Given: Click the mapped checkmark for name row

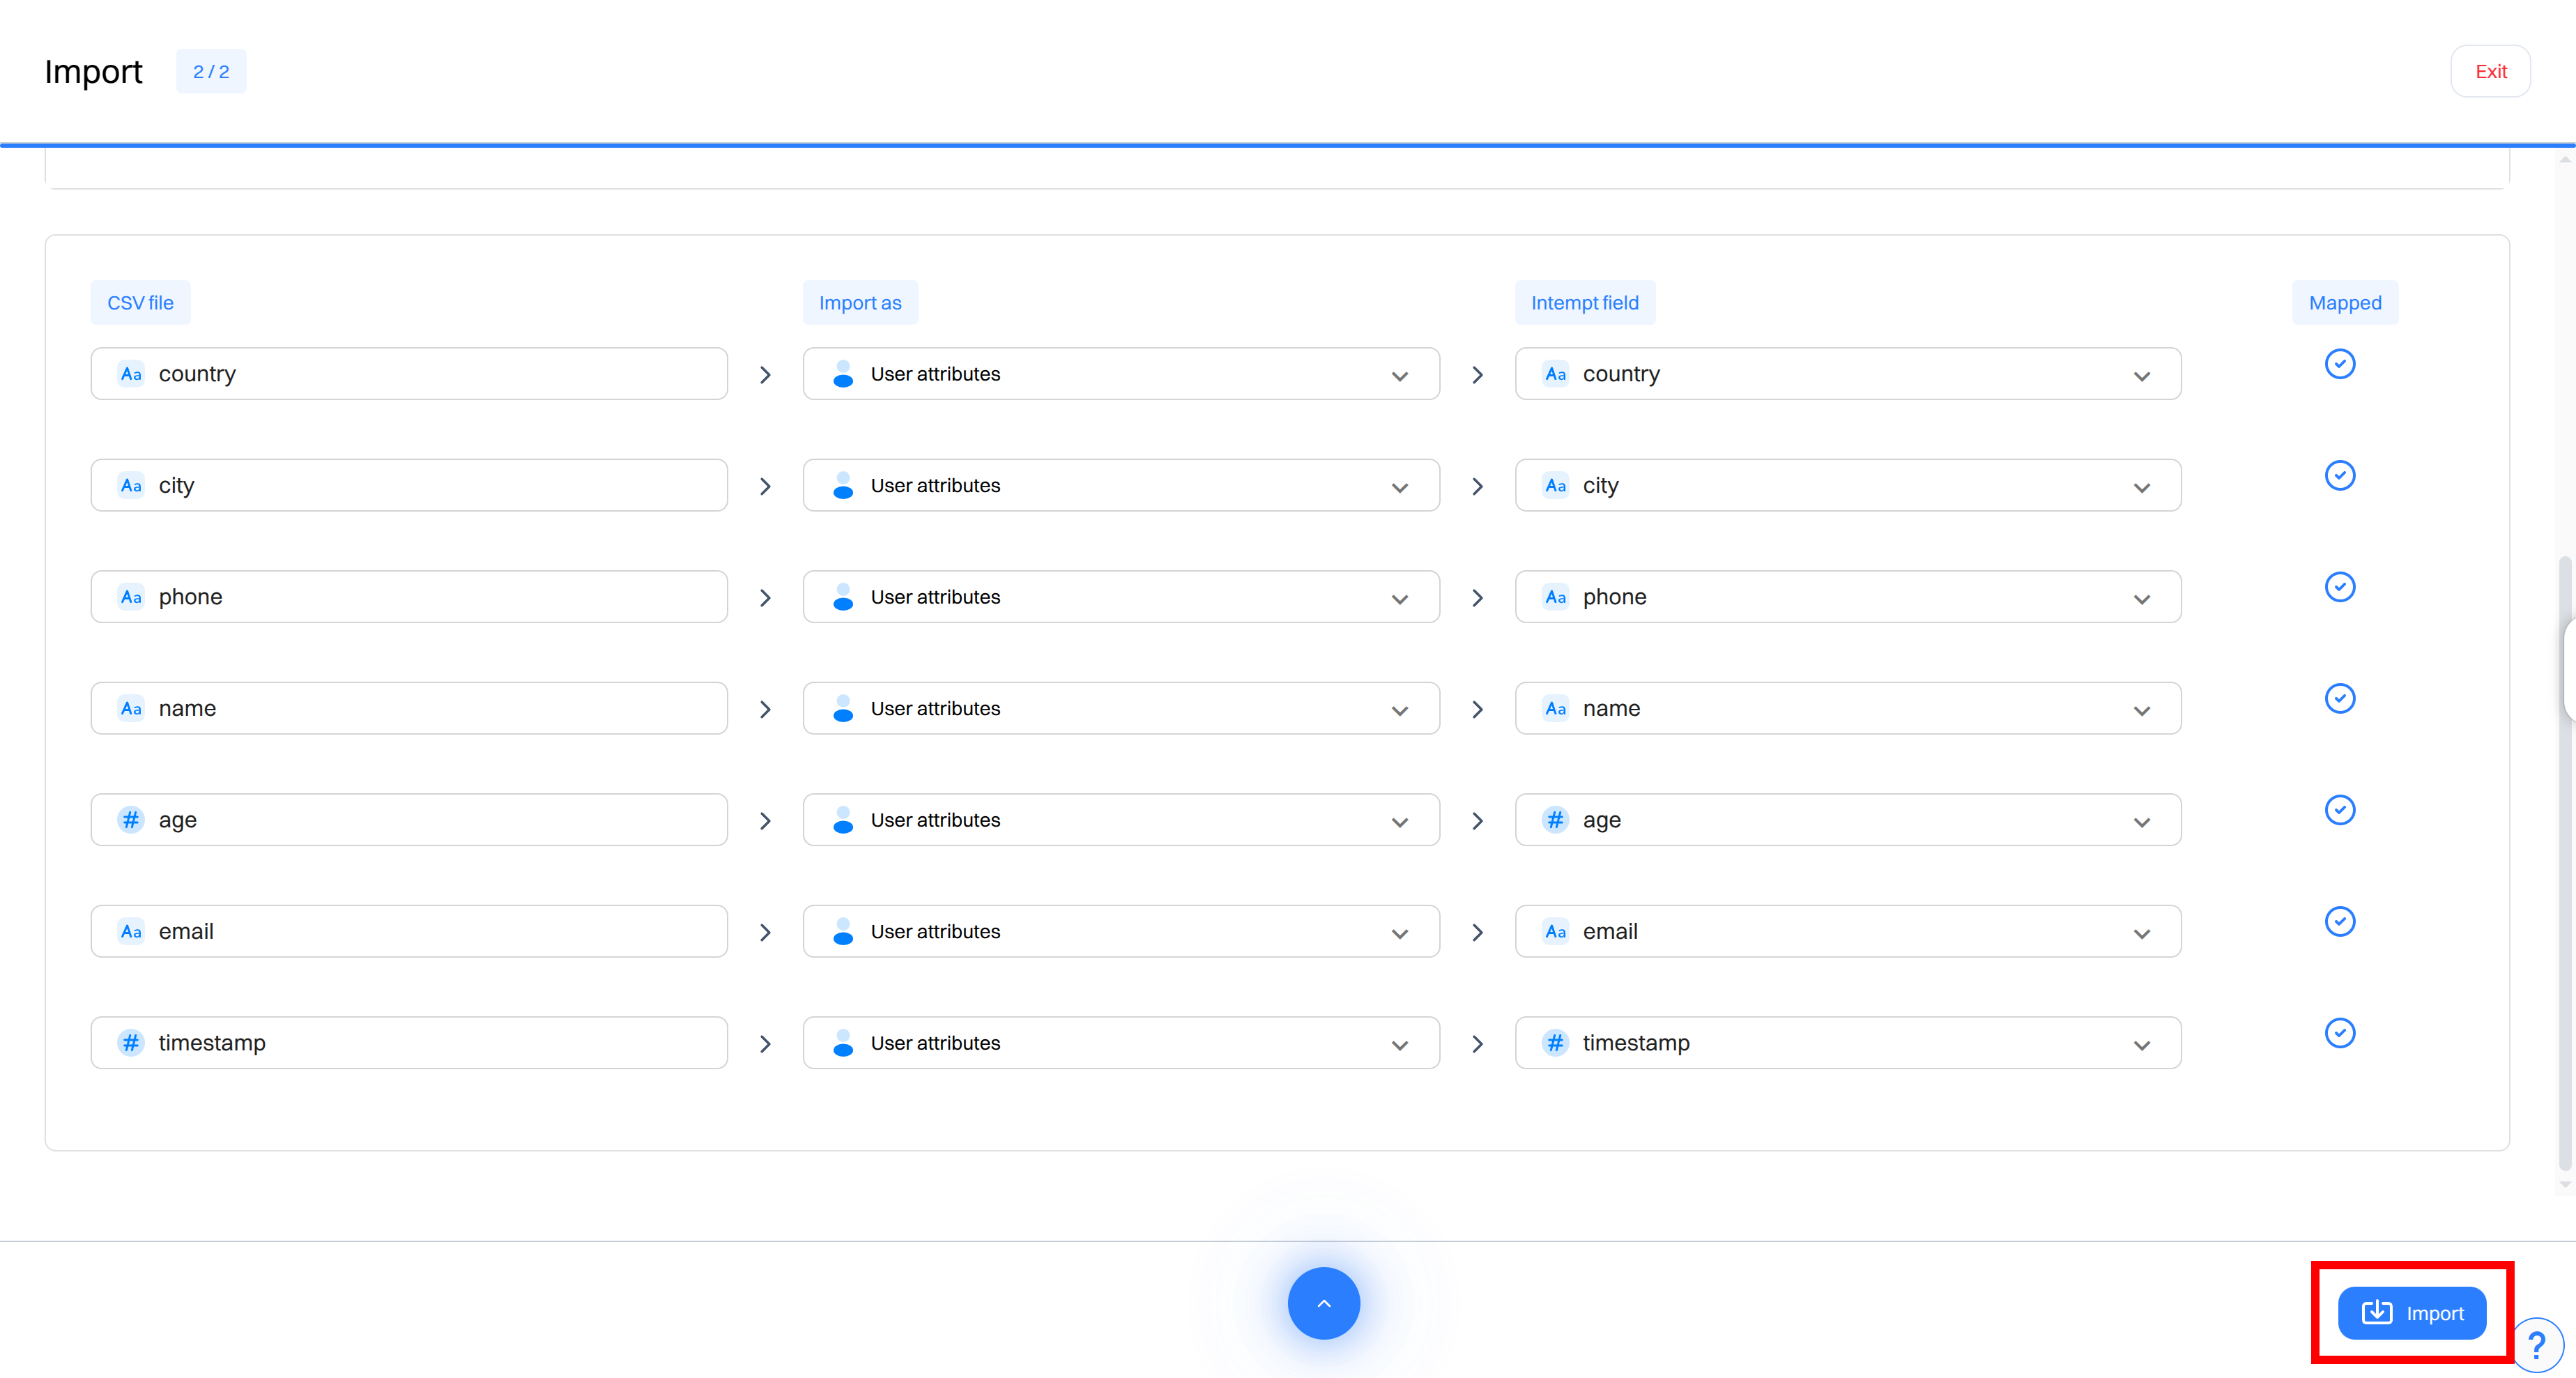Looking at the screenshot, I should 2340,698.
